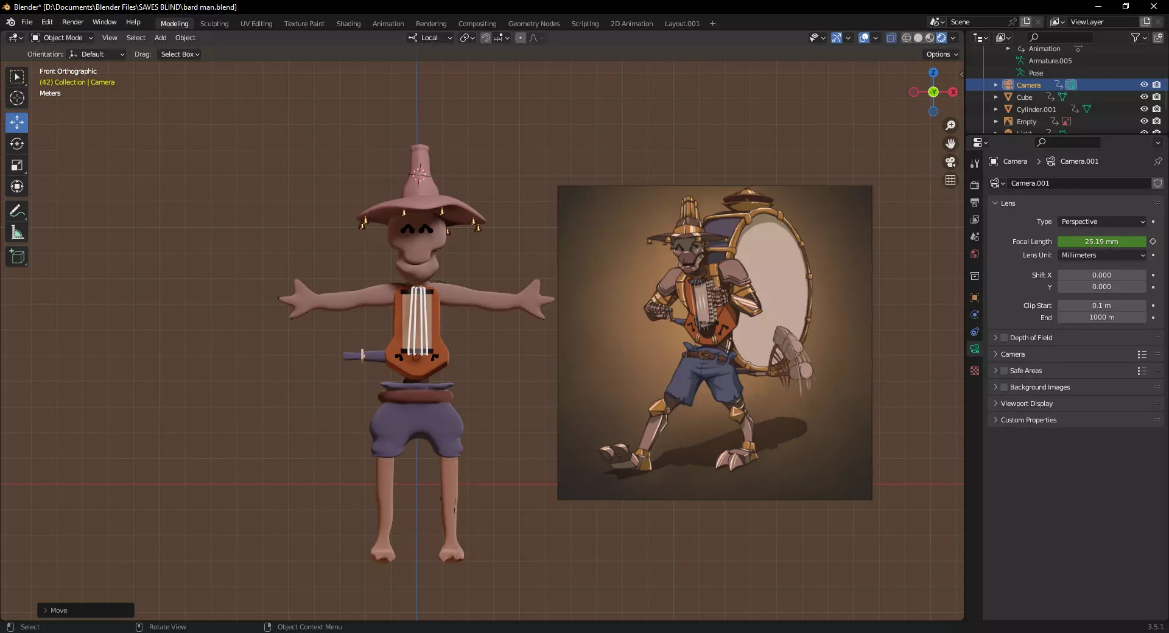Activate the Transform tool
Viewport: 1169px width, 633px height.
click(x=17, y=186)
